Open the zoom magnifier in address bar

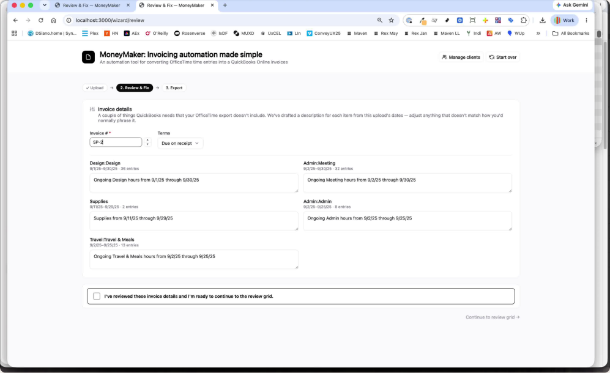click(380, 20)
